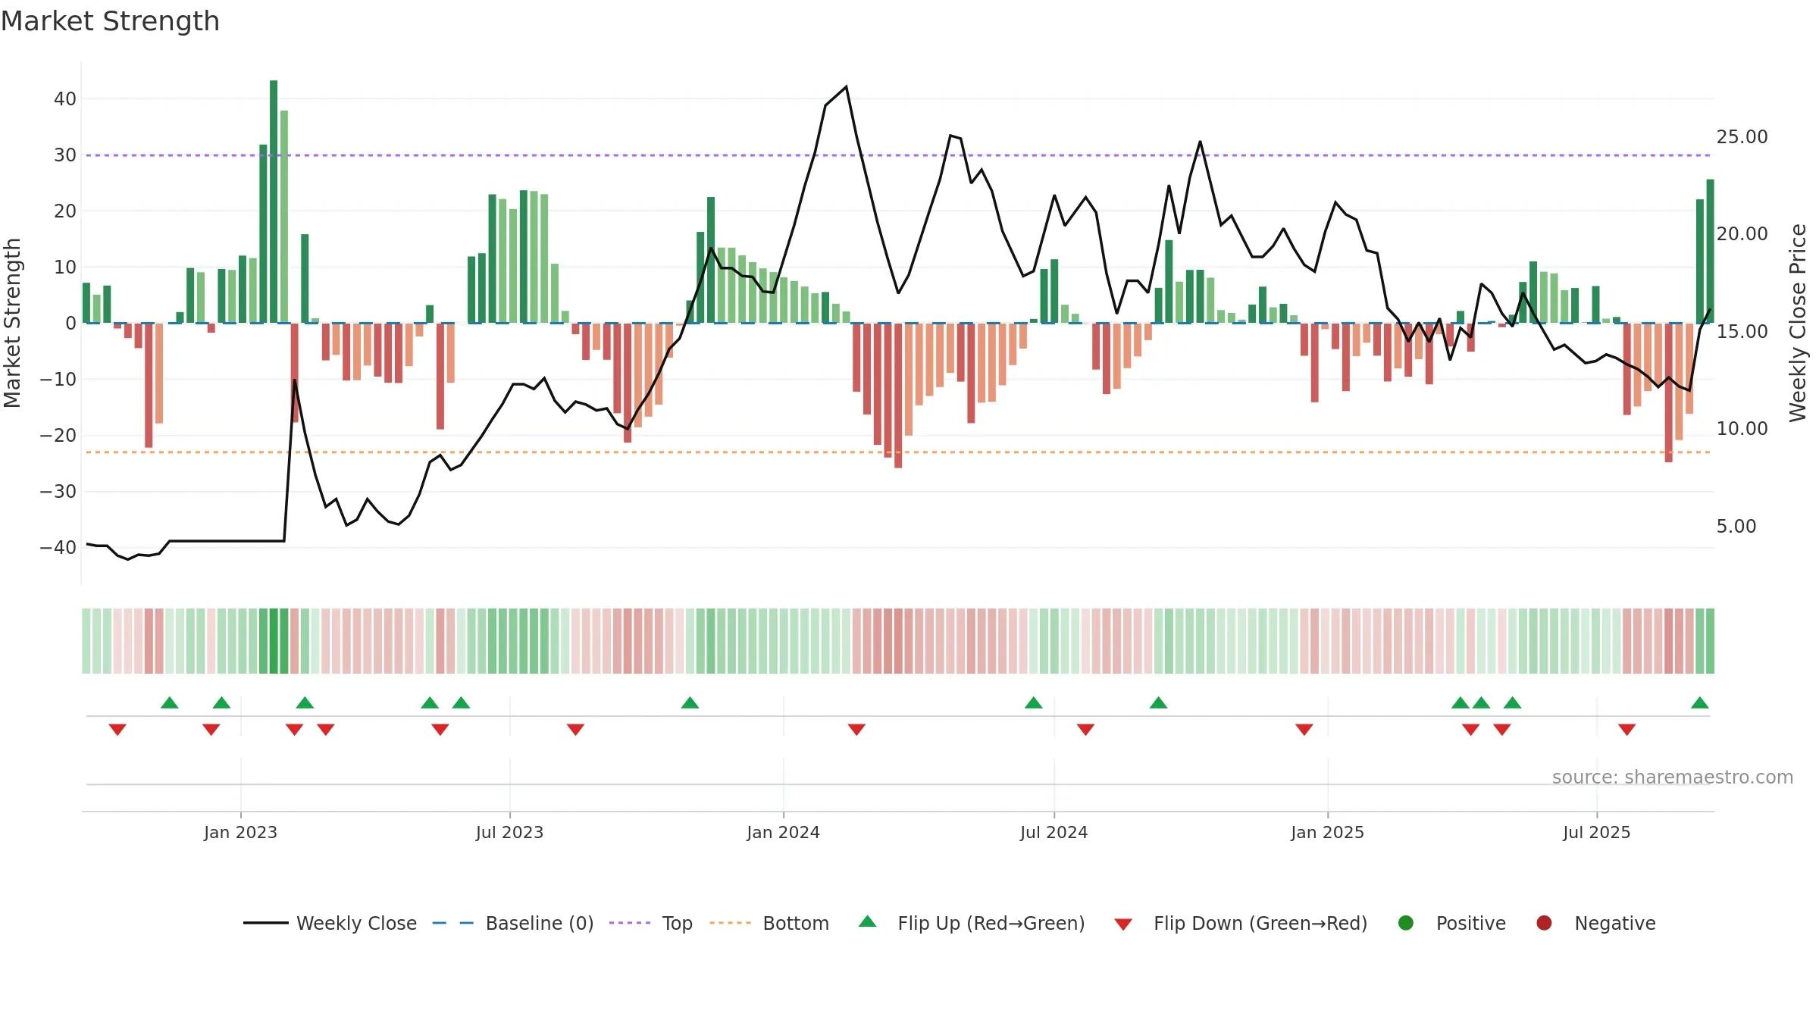Viewport: 1819px width, 1023px height.
Task: Click the flip-up marker just before Jan 2024
Action: (690, 702)
